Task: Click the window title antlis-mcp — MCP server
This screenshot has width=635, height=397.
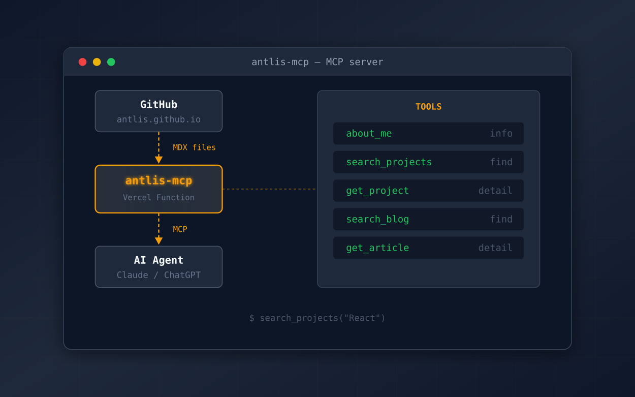Action: coord(317,62)
